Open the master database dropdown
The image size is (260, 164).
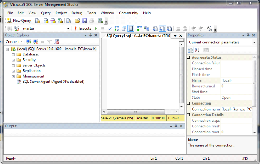point(68,29)
